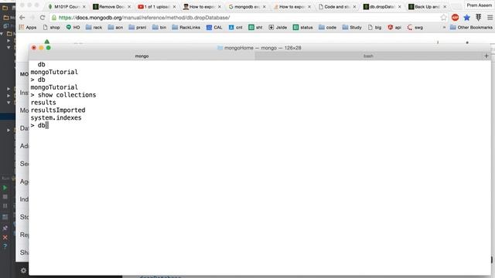The height and width of the screenshot is (278, 495).
Task: Click 'resultsImported' in terminal output
Action: [x=58, y=110]
